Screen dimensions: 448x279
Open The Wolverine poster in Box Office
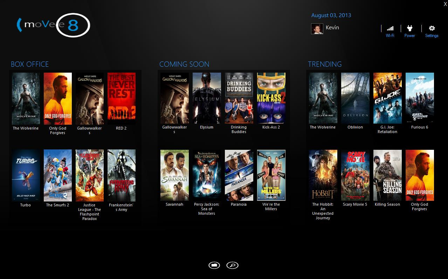pyautogui.click(x=26, y=98)
